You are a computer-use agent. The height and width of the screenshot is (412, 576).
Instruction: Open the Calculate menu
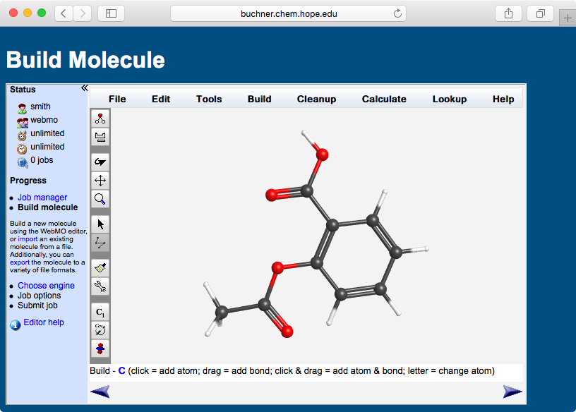[x=384, y=99]
